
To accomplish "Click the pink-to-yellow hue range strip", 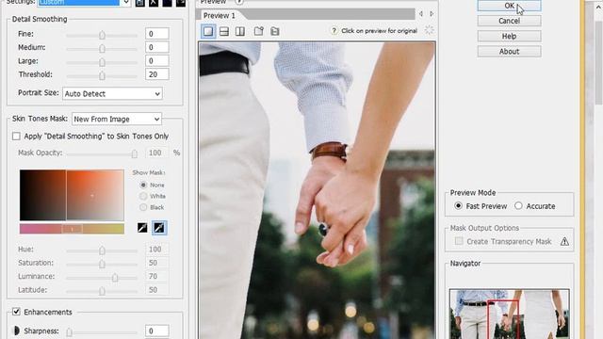I will [x=72, y=229].
